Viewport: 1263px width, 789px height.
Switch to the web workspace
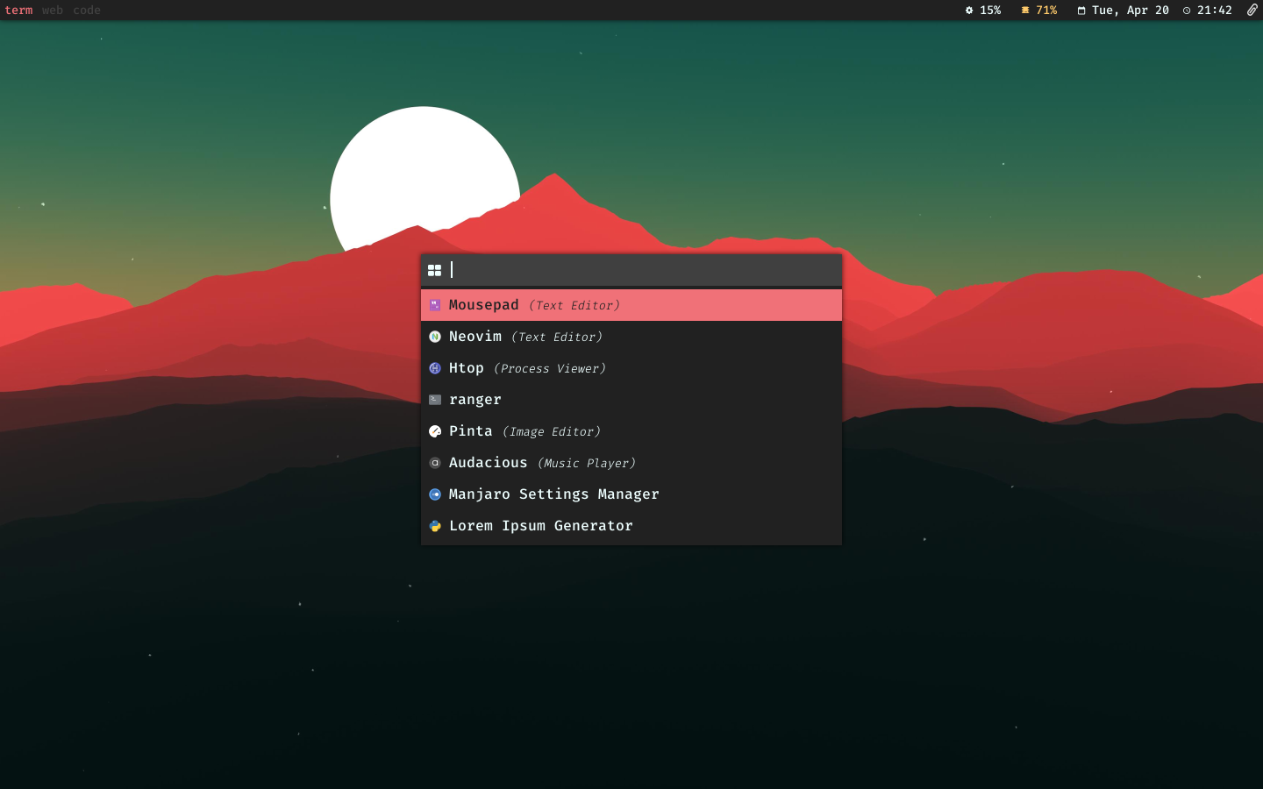click(53, 11)
